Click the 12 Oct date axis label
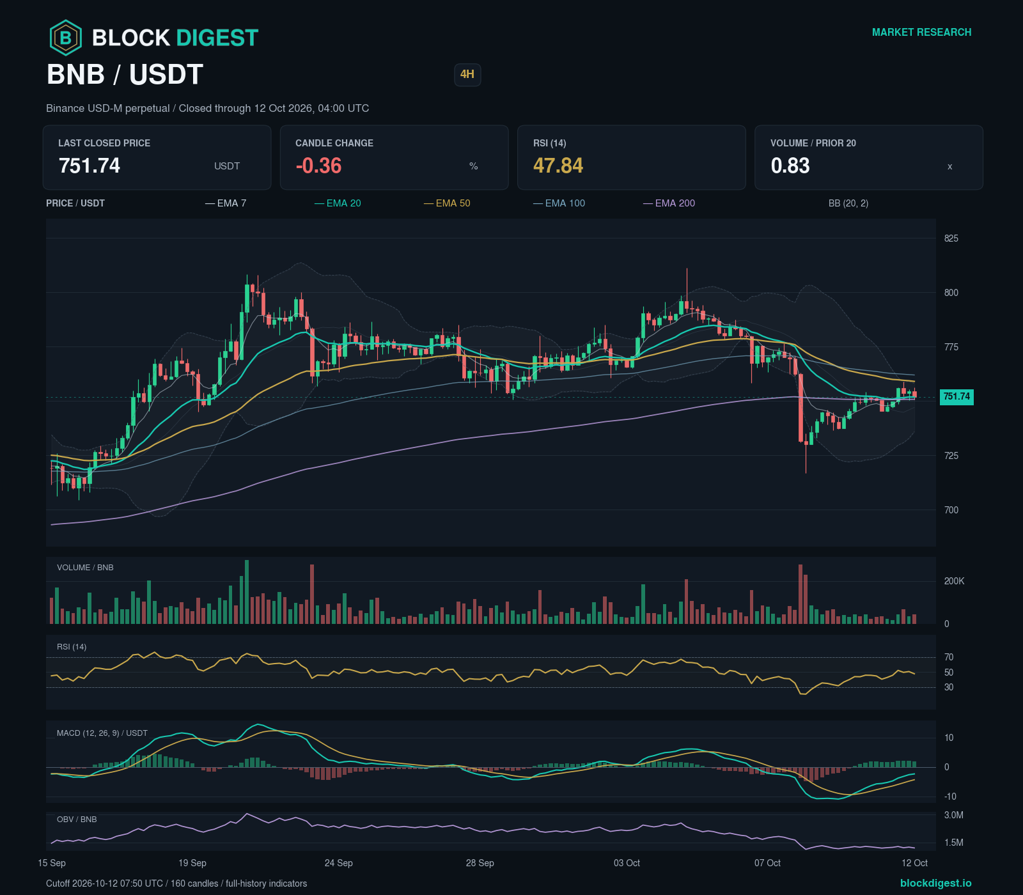 tap(915, 863)
